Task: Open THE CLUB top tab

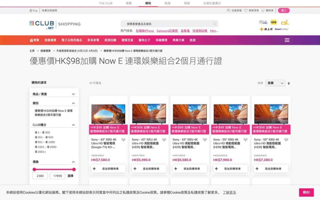Action: click(x=106, y=3)
